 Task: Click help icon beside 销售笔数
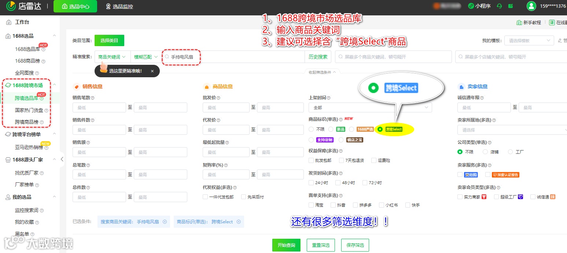pyautogui.click(x=92, y=98)
